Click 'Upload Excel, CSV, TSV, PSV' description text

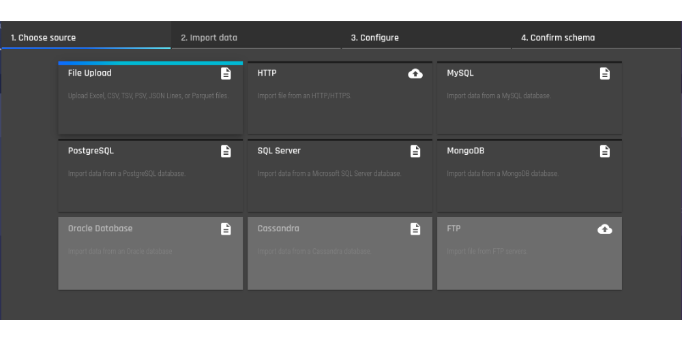[x=148, y=95]
